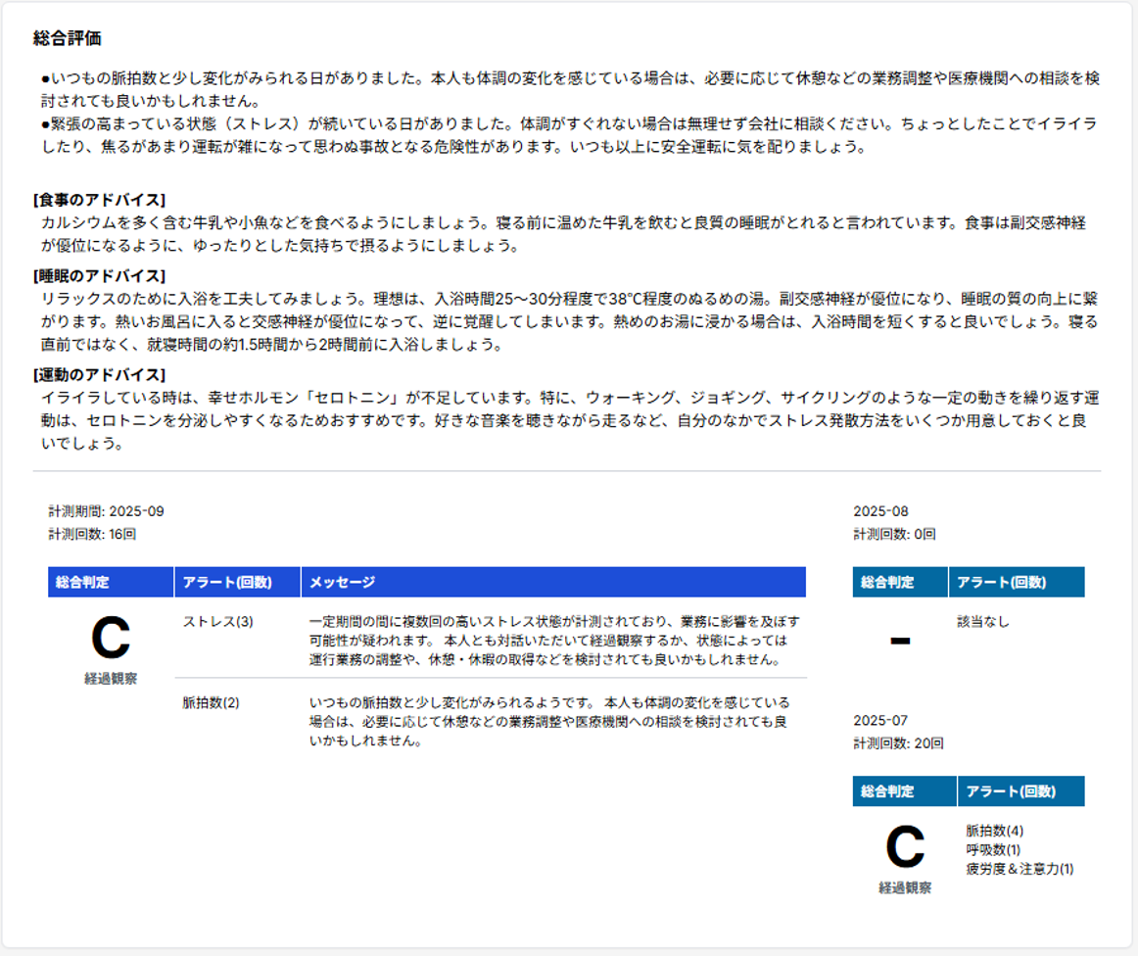This screenshot has height=956, width=1138.
Task: Select the [睡眠のアドバイス] section heading
Action: click(99, 275)
